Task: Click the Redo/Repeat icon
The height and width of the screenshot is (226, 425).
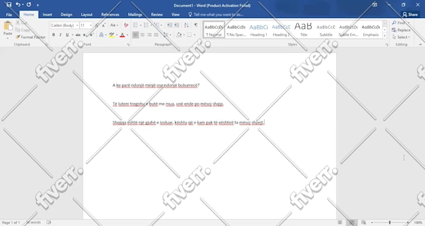Action: pyautogui.click(x=29, y=4)
